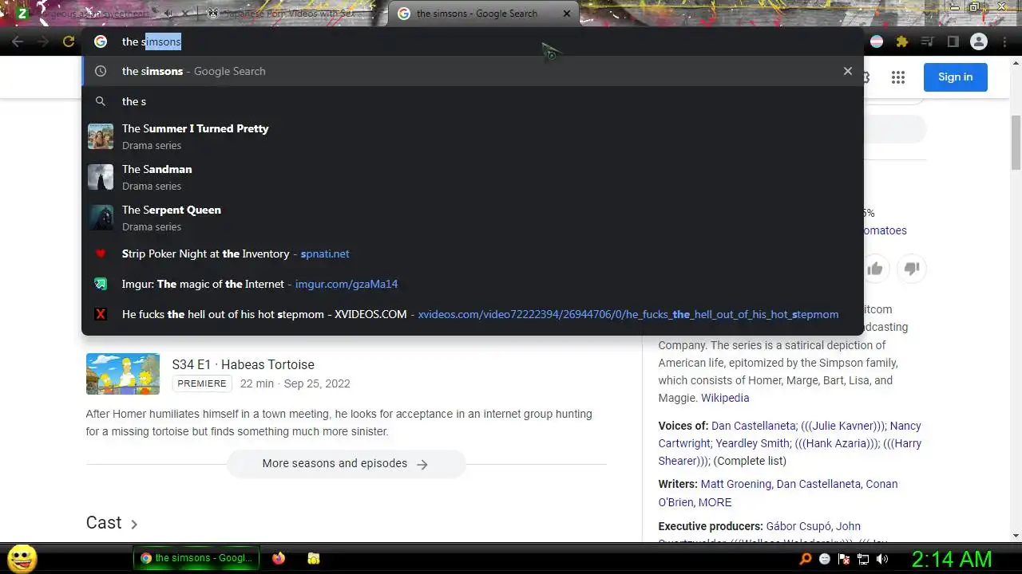Switch to the second browser tab
Screen dimensions: 1022x574
point(291,14)
